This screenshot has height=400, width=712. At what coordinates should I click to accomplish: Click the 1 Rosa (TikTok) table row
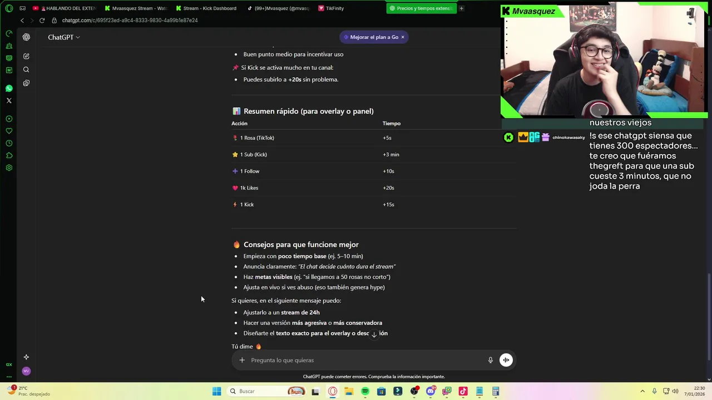(374, 138)
